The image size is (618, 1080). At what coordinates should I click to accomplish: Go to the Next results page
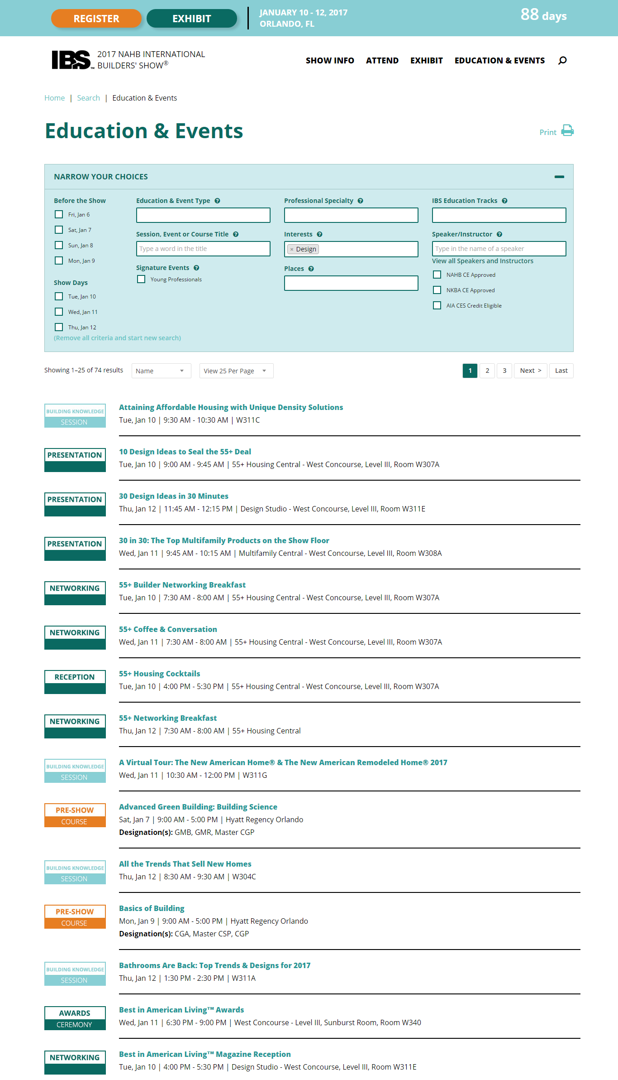coord(531,371)
